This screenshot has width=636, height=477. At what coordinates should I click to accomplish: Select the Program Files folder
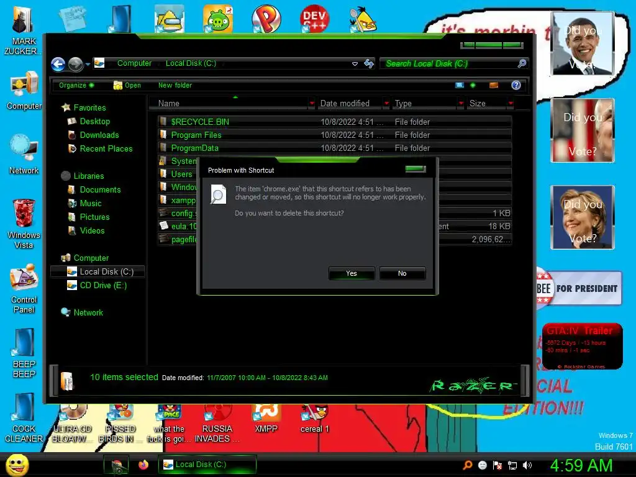(x=335, y=135)
